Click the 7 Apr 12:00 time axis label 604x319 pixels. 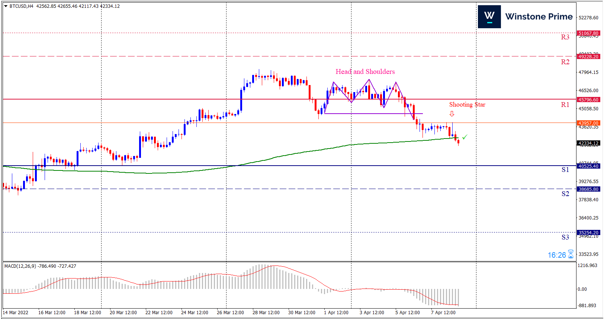[x=443, y=313]
